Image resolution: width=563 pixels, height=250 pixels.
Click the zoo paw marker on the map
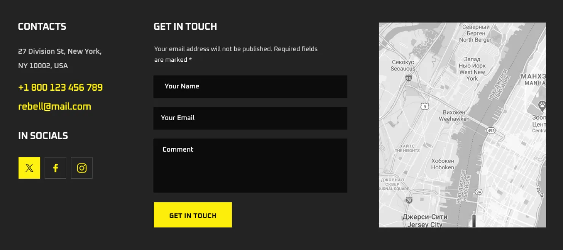(x=542, y=105)
